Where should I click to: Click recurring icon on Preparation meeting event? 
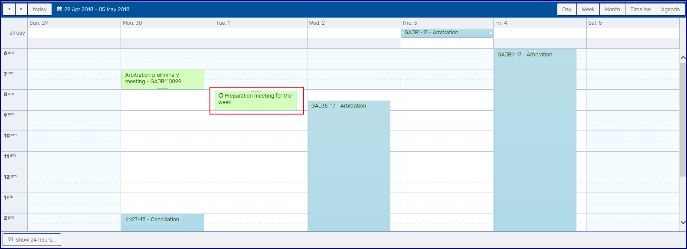coord(221,95)
